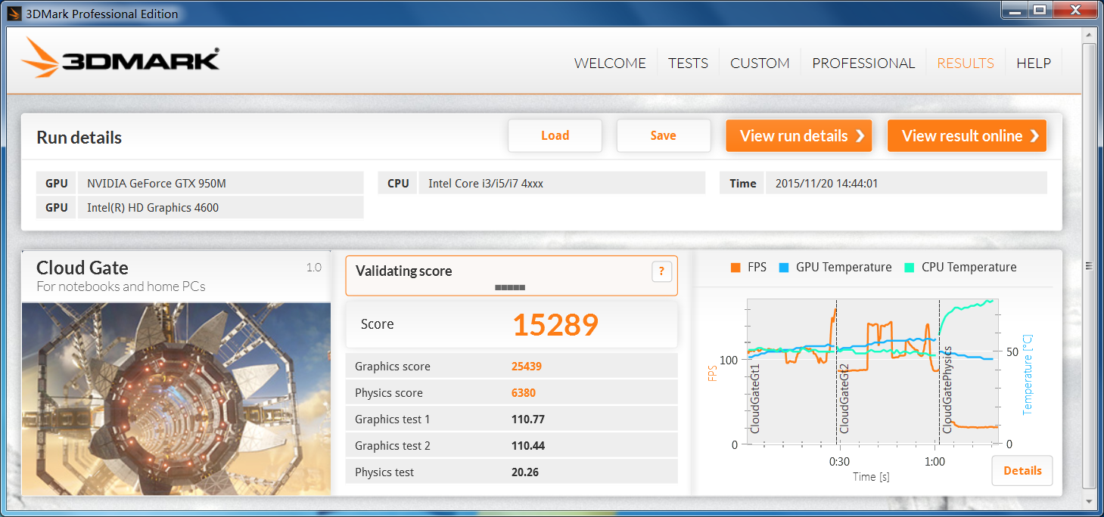Click the CloudGateGt2 chart marker label
This screenshot has width=1104, height=517.
[844, 398]
